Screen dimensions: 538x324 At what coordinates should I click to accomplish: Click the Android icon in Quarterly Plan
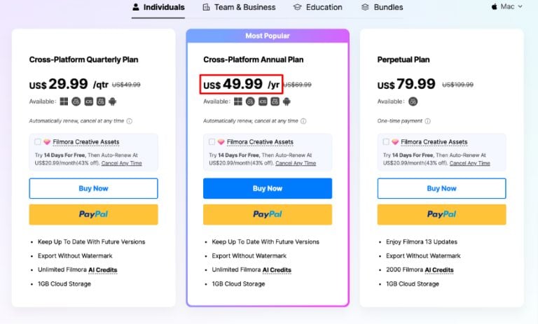pyautogui.click(x=112, y=101)
